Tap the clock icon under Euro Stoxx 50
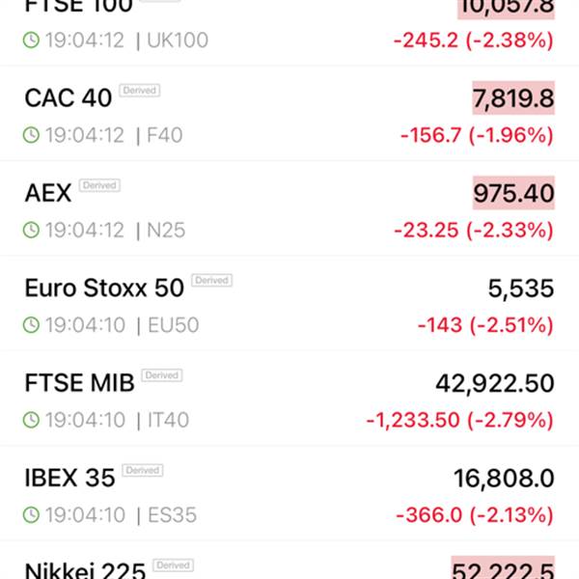 (32, 325)
